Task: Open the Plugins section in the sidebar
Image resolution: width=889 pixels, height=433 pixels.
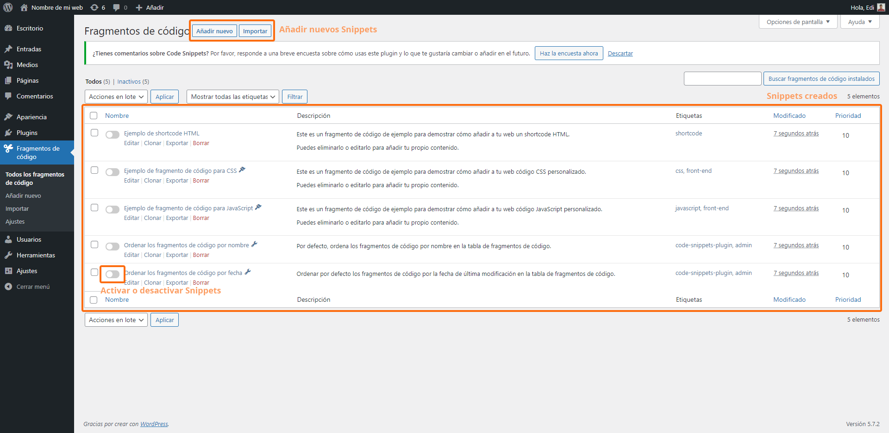Action: click(27, 133)
